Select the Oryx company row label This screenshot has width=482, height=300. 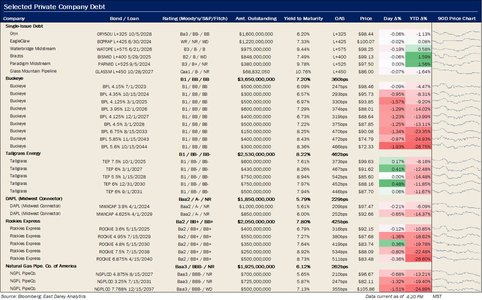[14, 34]
